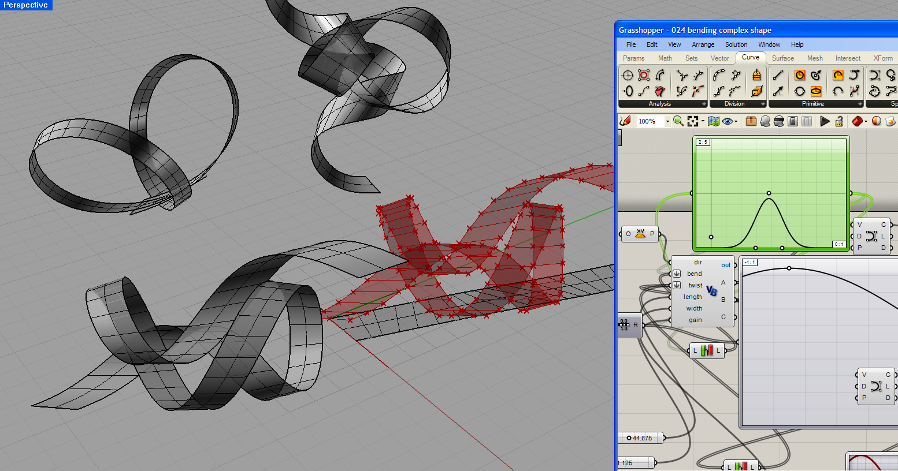Open the canvas navigation map icon
Screen dimensions: 898x471
click(x=714, y=121)
